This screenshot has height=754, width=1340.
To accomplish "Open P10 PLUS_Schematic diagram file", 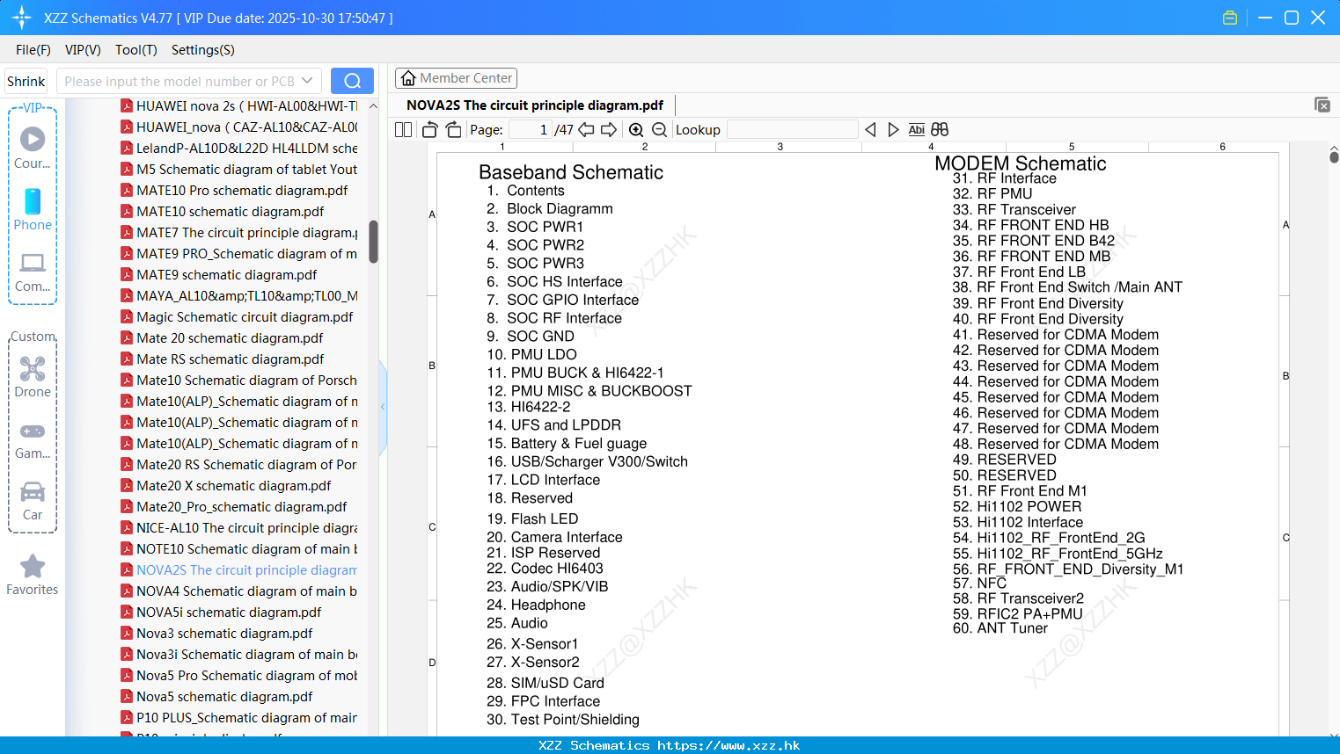I will 246,718.
